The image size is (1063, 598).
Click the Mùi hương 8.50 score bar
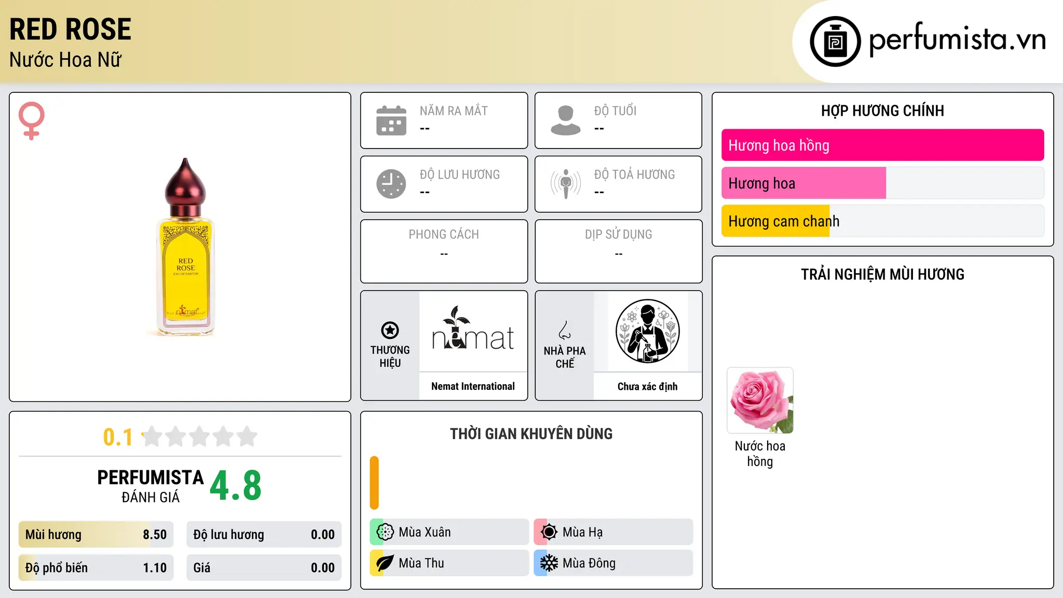coord(96,535)
